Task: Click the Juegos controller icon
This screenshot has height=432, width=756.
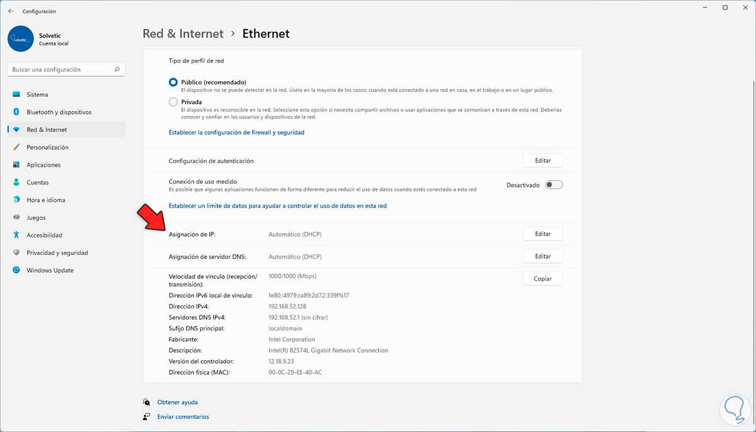Action: point(16,218)
